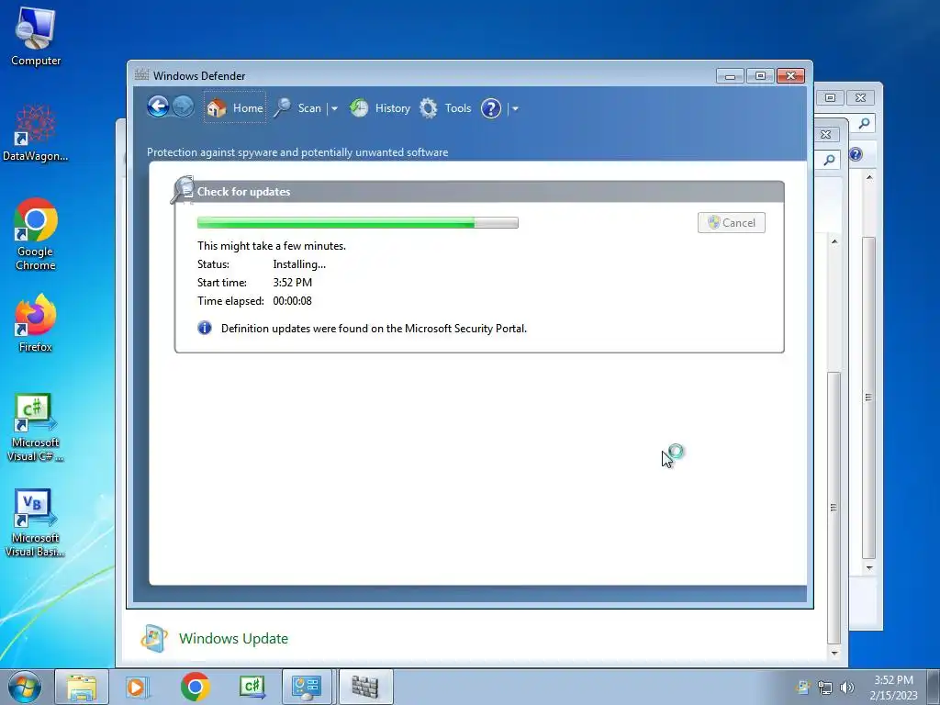This screenshot has height=705, width=940.
Task: Open the Windows Start menu
Action: pos(25,687)
